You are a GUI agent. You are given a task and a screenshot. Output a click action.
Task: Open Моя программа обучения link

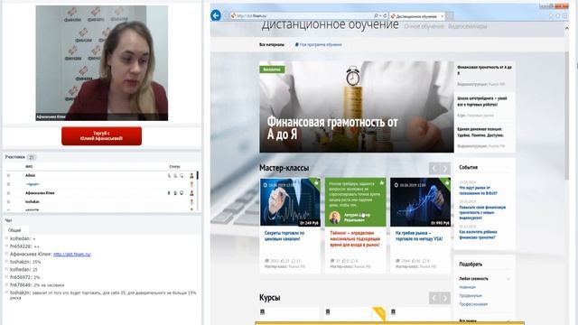[x=319, y=44]
